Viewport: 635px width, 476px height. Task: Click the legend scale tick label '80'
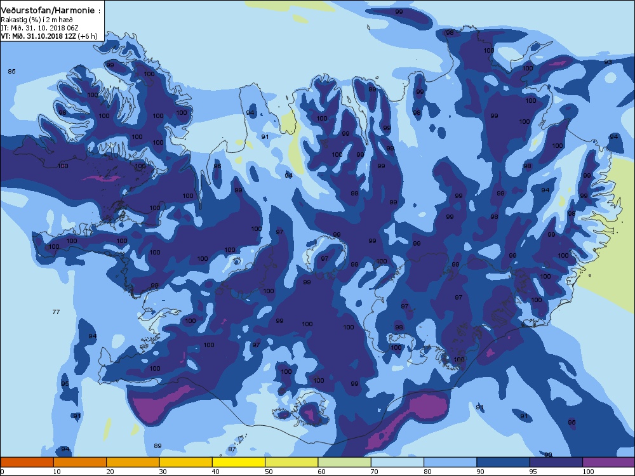click(x=427, y=472)
